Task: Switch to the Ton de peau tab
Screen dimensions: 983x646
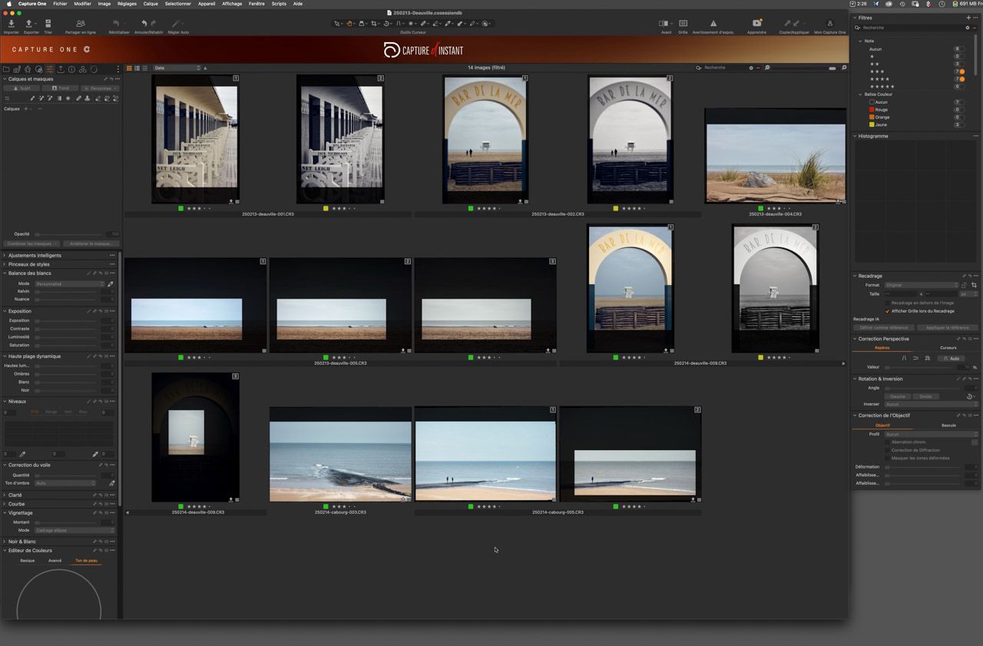Action: (87, 561)
